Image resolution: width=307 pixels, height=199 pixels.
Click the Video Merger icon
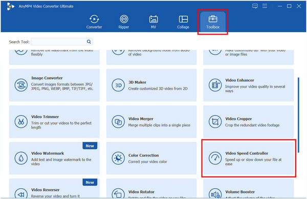point(118,121)
